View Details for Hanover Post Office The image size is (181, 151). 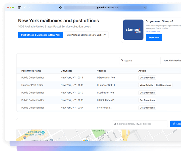coord(146,85)
